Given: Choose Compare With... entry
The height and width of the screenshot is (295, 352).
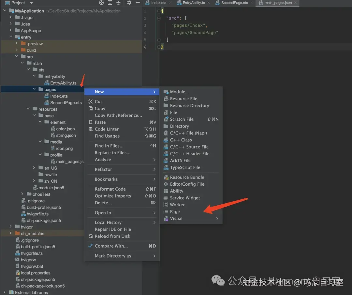Looking at the screenshot, I should coord(122,246).
